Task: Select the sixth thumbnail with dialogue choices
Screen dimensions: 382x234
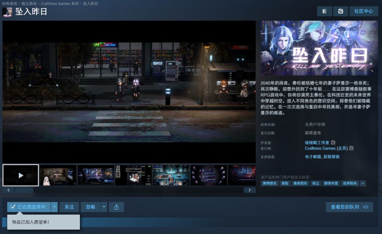Action: click(209, 175)
